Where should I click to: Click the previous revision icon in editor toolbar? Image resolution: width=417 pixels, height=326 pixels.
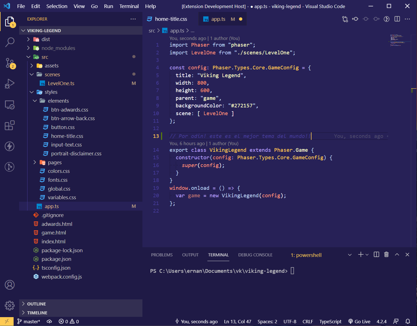366,19
